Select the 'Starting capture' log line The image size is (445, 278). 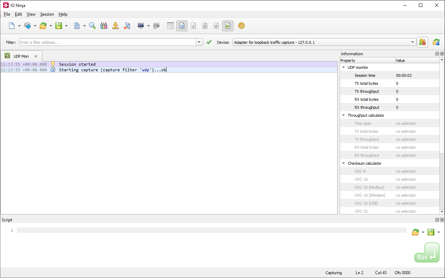pyautogui.click(x=169, y=70)
